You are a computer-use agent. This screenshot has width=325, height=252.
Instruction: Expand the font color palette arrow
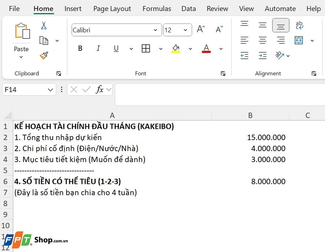(x=221, y=49)
